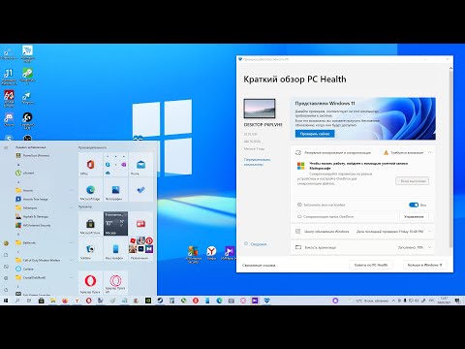
Task: Click the DESKTOP device name text
Action: point(263,124)
